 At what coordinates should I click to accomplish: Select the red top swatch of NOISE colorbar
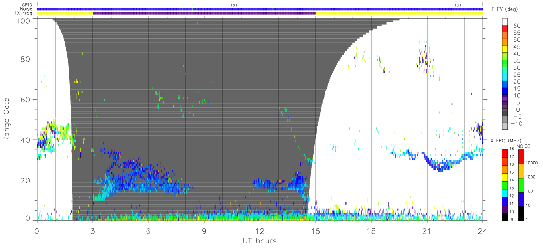coord(520,157)
